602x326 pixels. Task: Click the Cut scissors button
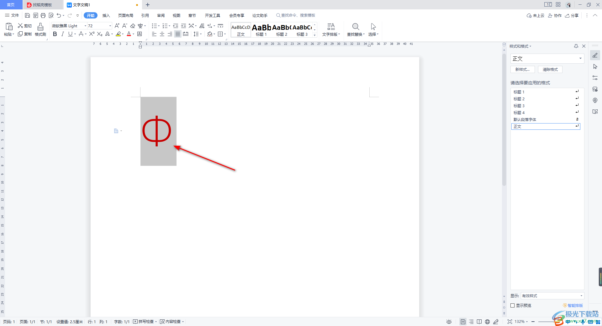point(24,26)
